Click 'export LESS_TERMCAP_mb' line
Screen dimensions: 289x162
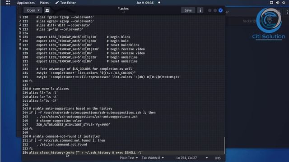click(83, 37)
